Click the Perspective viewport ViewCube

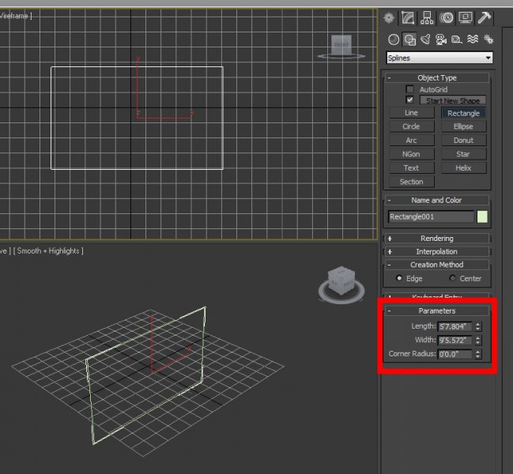pos(341,284)
